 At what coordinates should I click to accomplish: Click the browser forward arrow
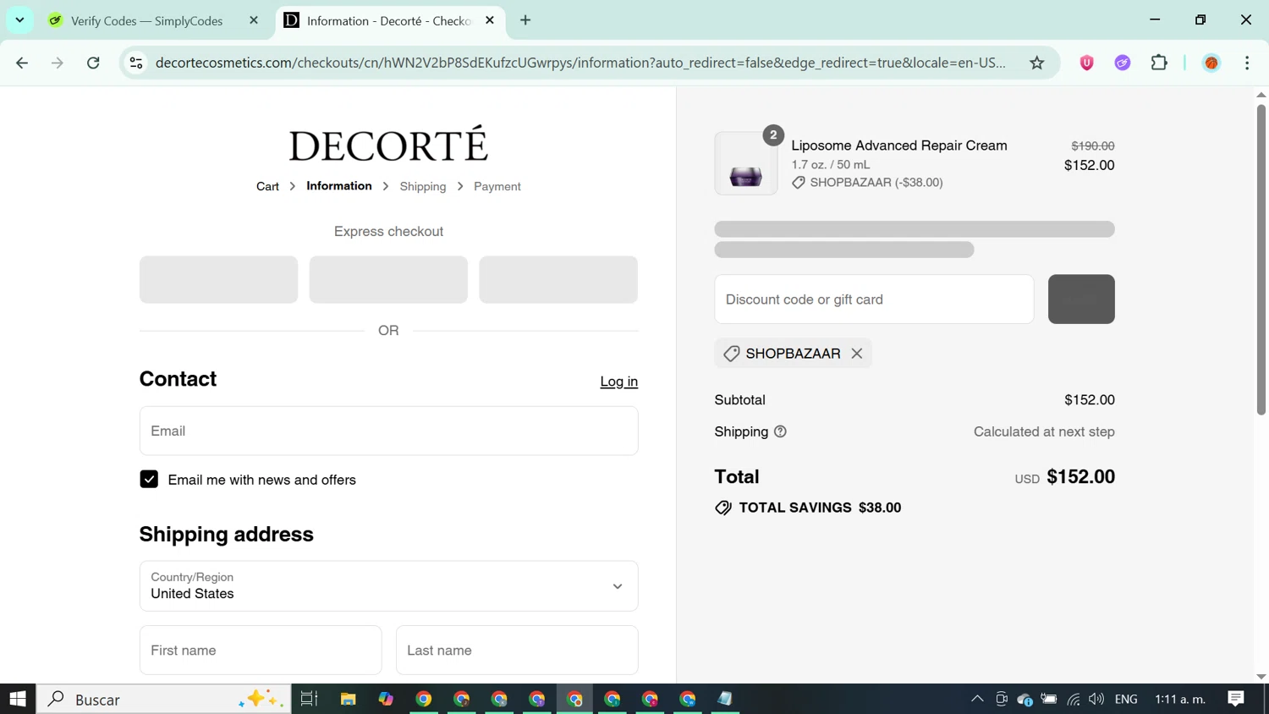click(58, 63)
